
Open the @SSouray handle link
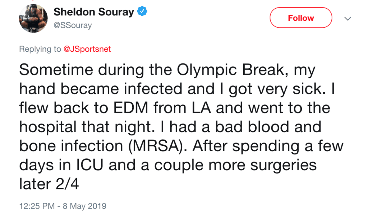(x=73, y=25)
